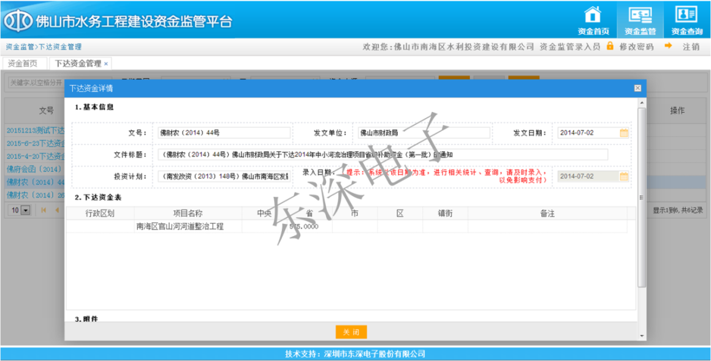Viewport: 711px width, 361px height.
Task: Expand the page size dropdown showing 10
Action: [x=25, y=210]
